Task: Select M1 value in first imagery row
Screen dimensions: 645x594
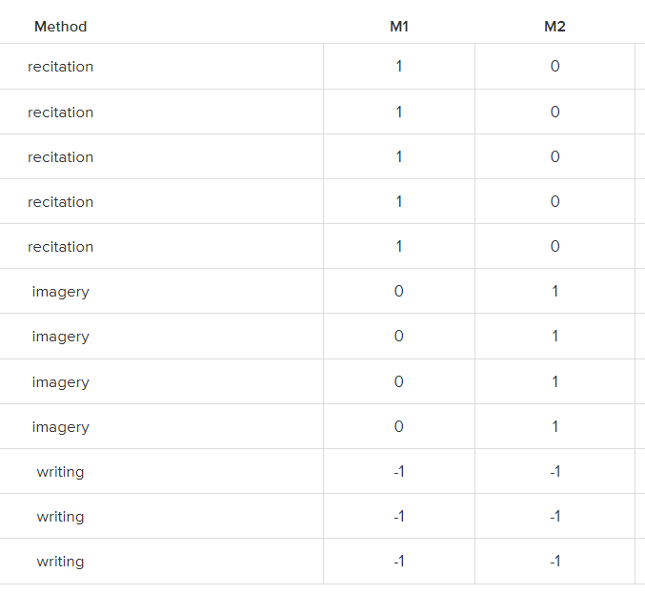Action: pos(399,292)
